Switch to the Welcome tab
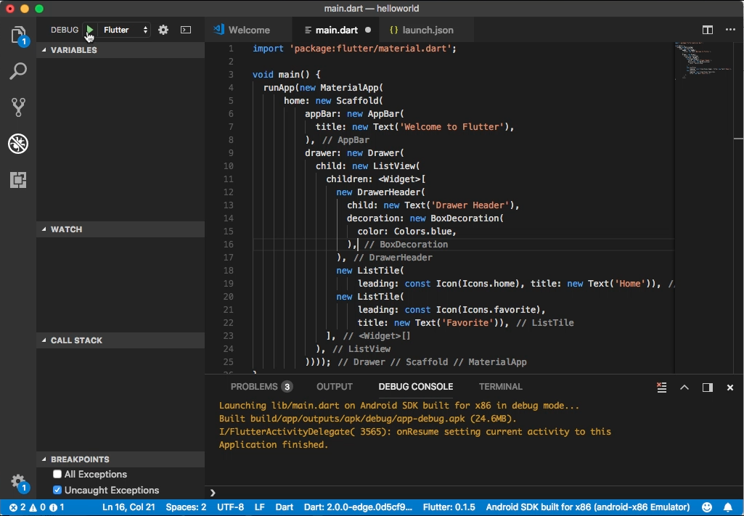744x516 pixels. point(249,30)
